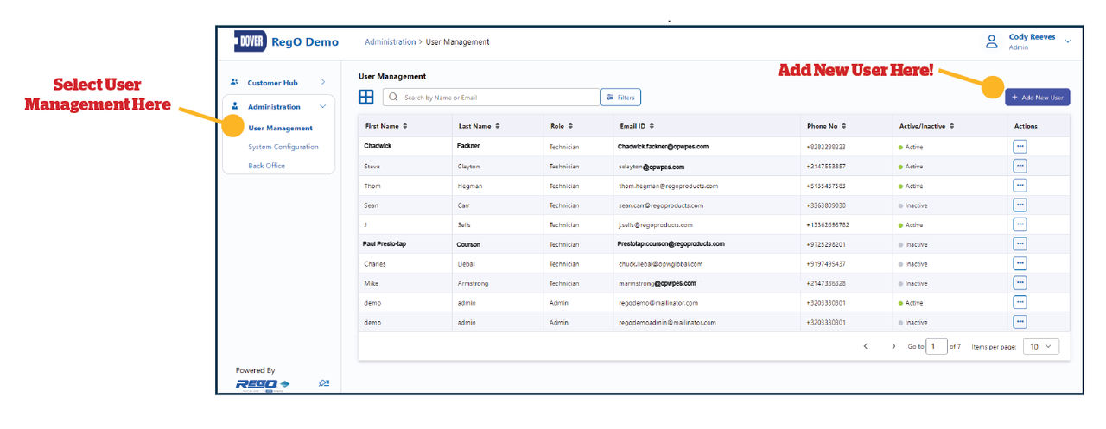Viewport: 1106px width, 429px height.
Task: Click the RegO Demo title in header
Action: coord(305,41)
